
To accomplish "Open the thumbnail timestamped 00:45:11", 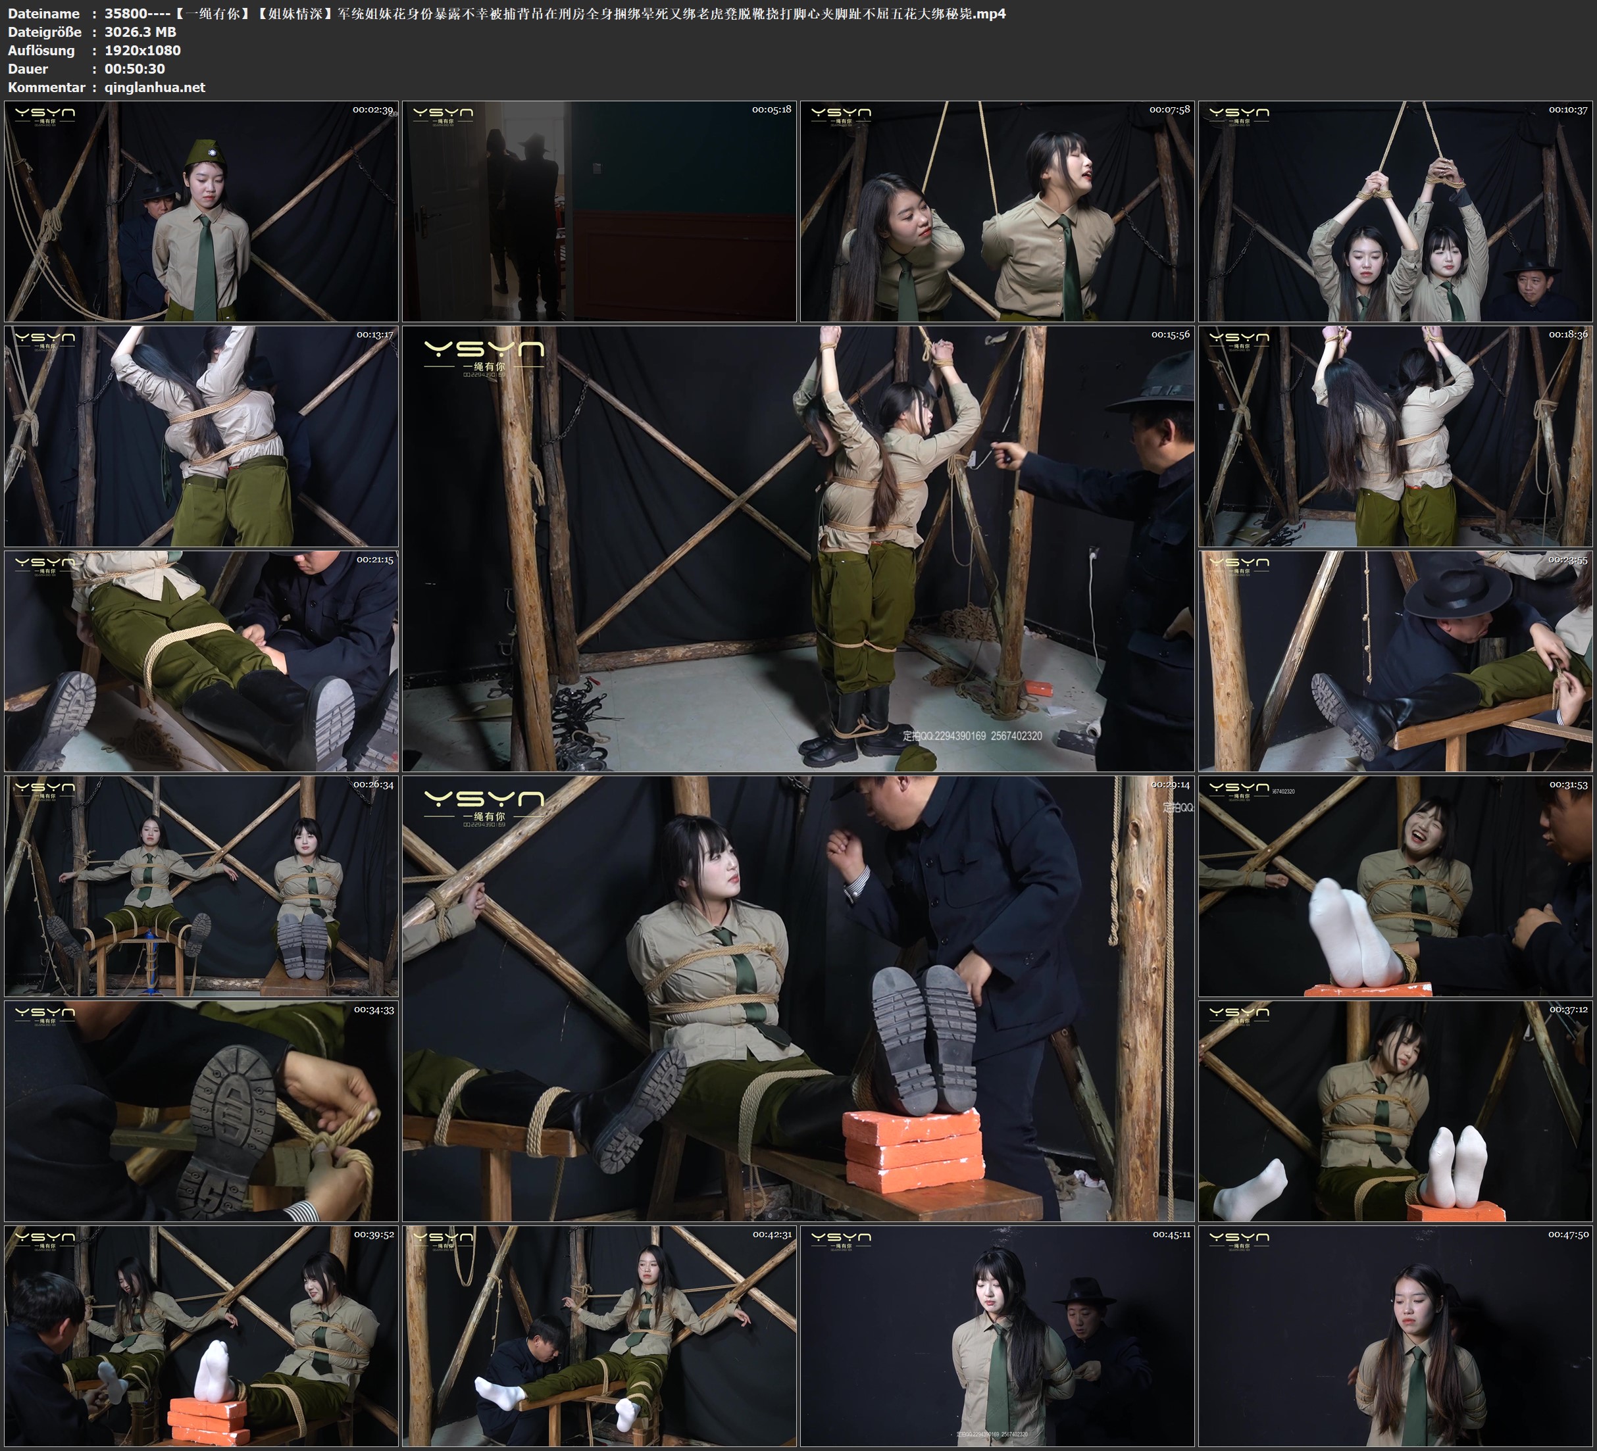I will (x=996, y=1336).
